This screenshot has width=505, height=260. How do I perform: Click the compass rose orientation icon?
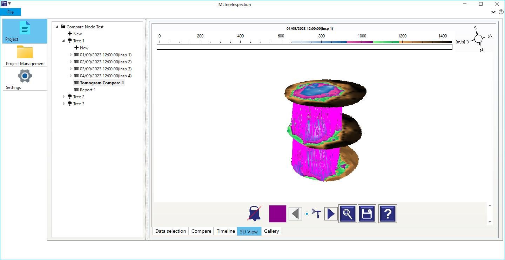(479, 38)
